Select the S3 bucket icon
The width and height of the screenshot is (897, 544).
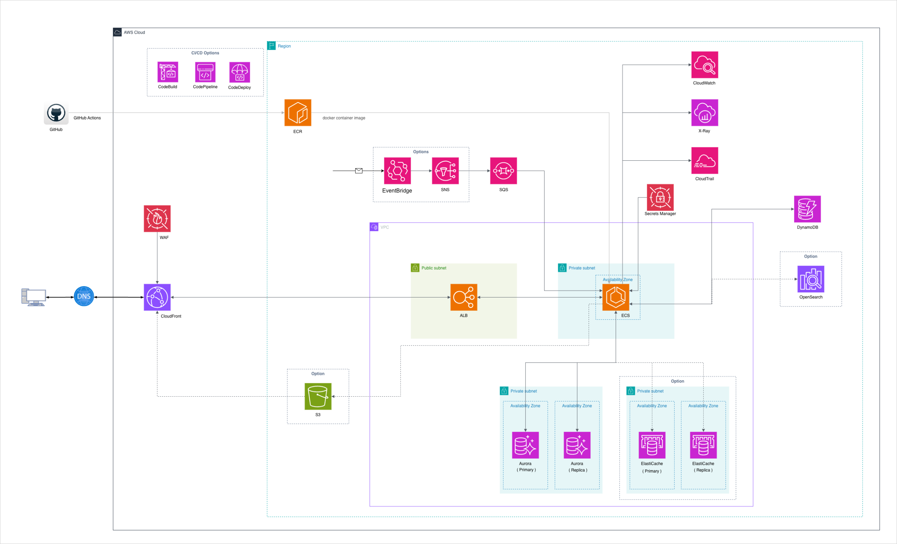(318, 396)
